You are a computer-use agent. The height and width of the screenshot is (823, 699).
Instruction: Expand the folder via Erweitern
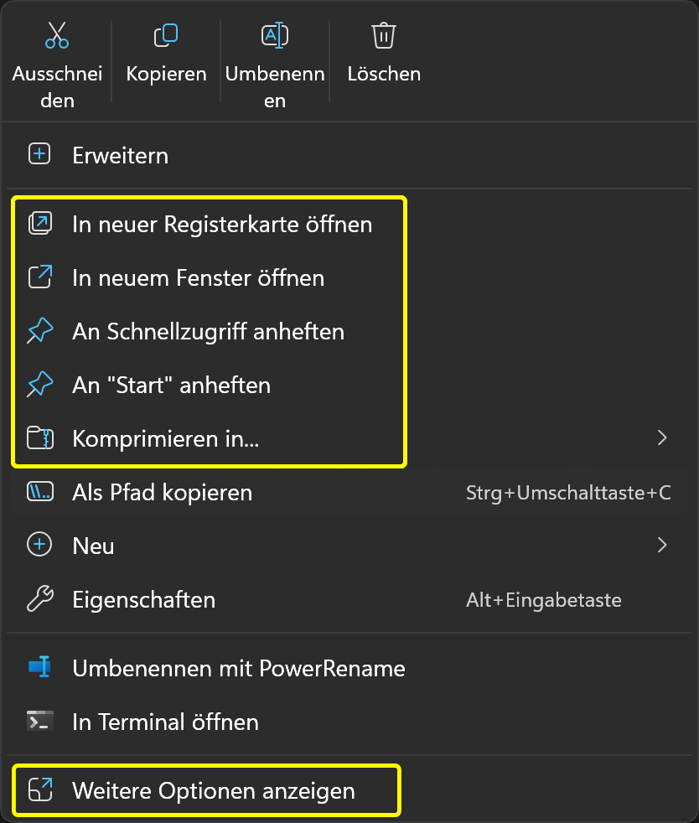(120, 155)
